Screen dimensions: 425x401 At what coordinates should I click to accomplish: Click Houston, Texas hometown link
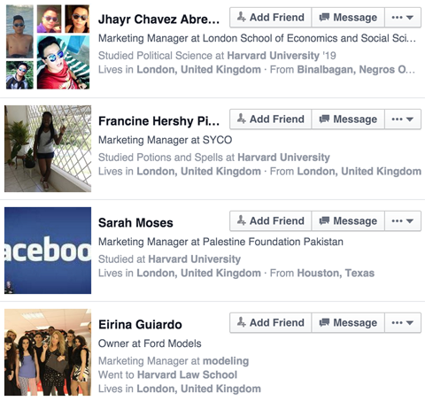[x=336, y=273]
